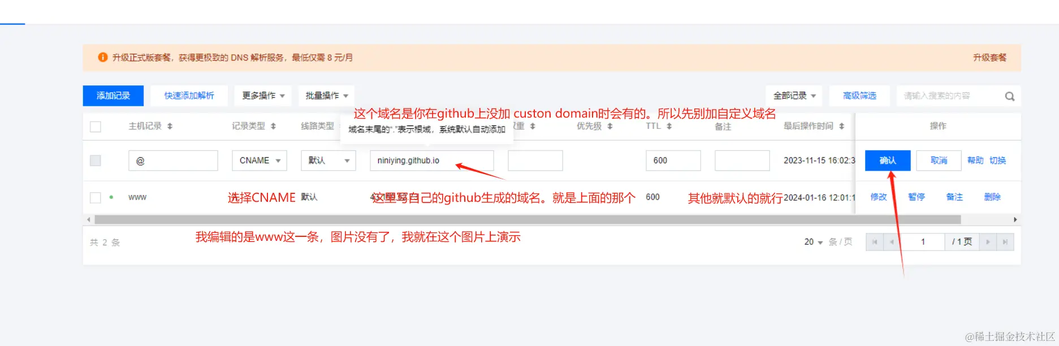Open the 默认 line type dropdown
1059x346 pixels.
[x=328, y=161]
